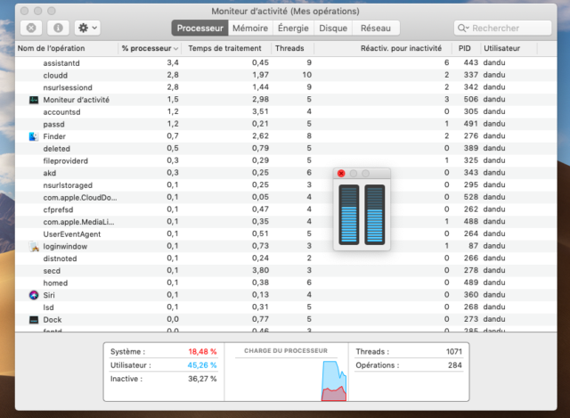Sort by Réactiv. pour inactivité column header
570x418 pixels.
tap(383, 48)
